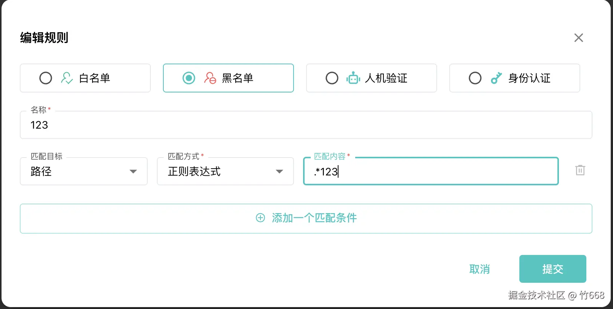Viewport: 613px width, 309px height.
Task: Select the 黑名单 radio button
Action: tap(189, 78)
